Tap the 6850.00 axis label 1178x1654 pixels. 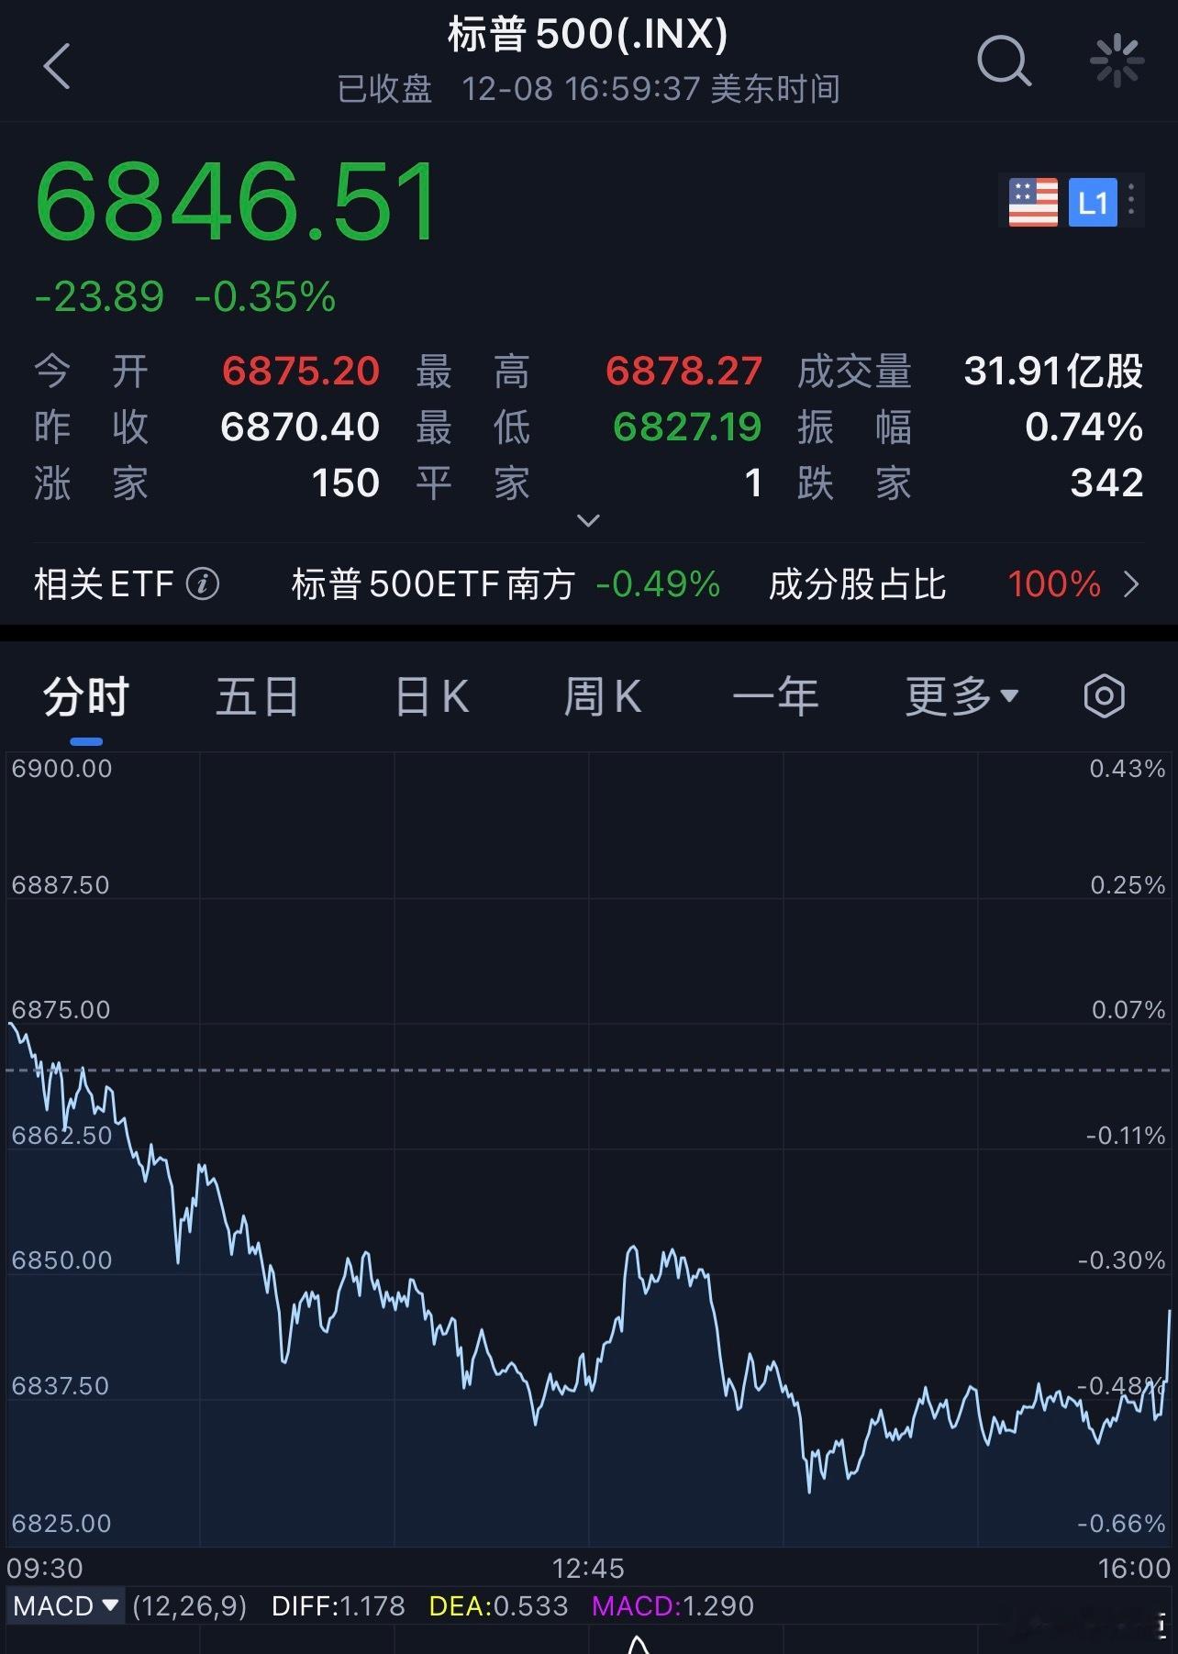pyautogui.click(x=61, y=1260)
